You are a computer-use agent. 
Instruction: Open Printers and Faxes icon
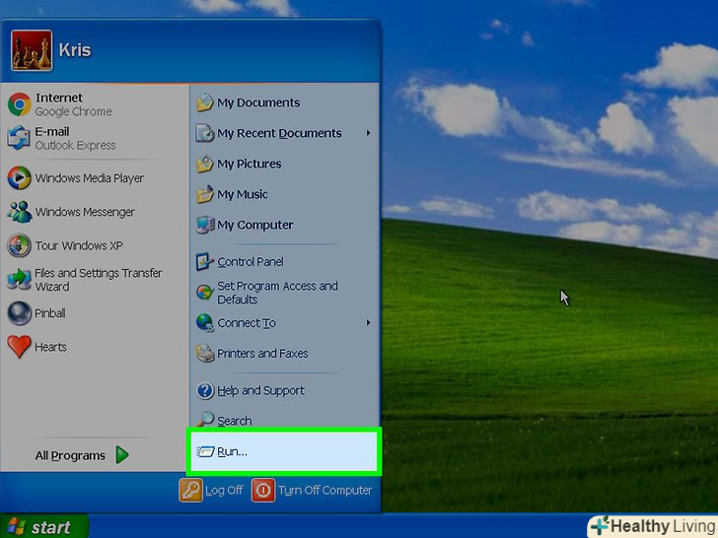coord(205,353)
